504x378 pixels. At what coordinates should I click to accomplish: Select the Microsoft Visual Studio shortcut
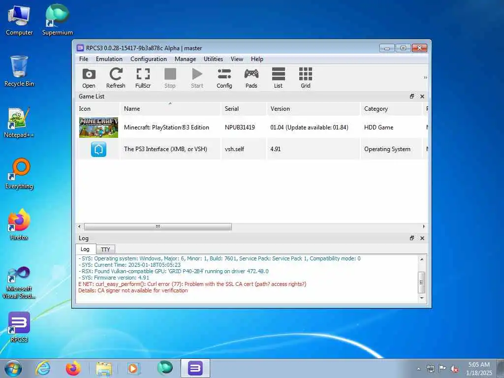coord(19,283)
